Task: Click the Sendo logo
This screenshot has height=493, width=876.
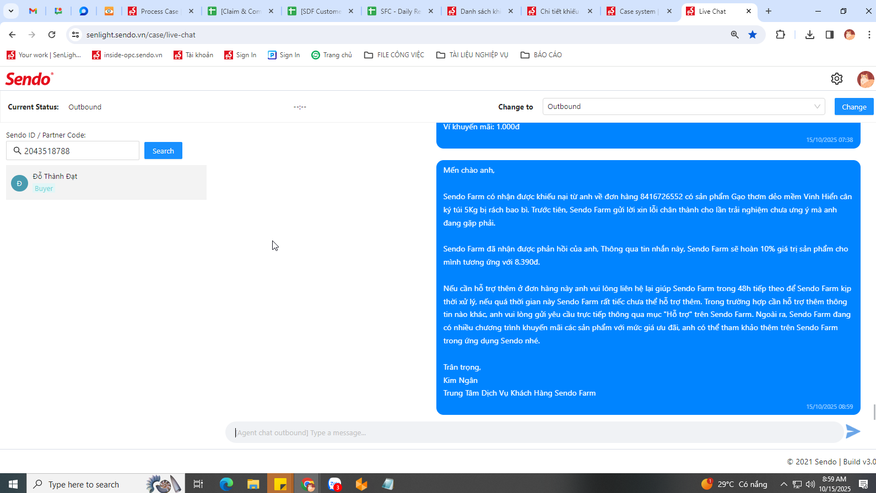Action: [29, 79]
